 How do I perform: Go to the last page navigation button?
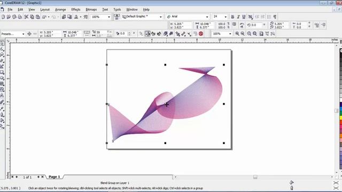[43, 177]
